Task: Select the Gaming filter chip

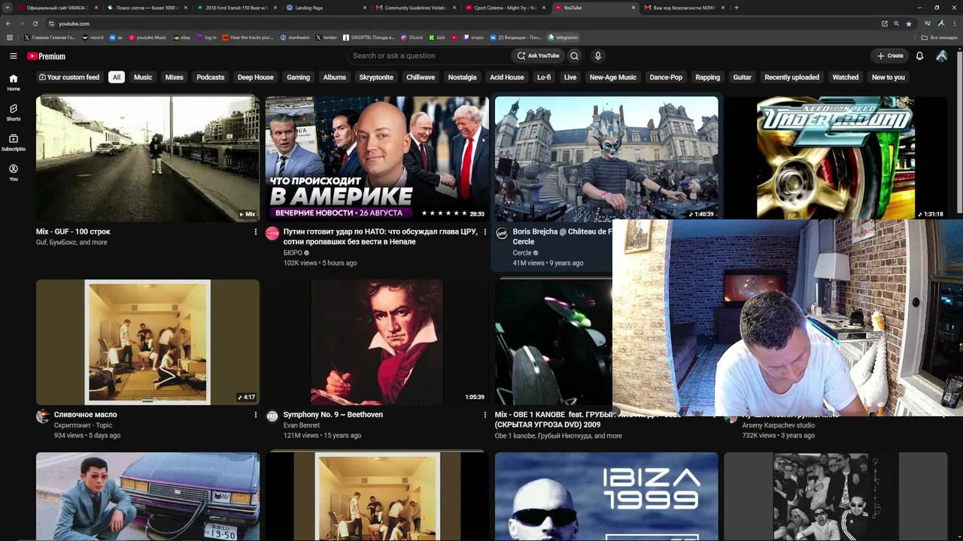Action: [298, 77]
